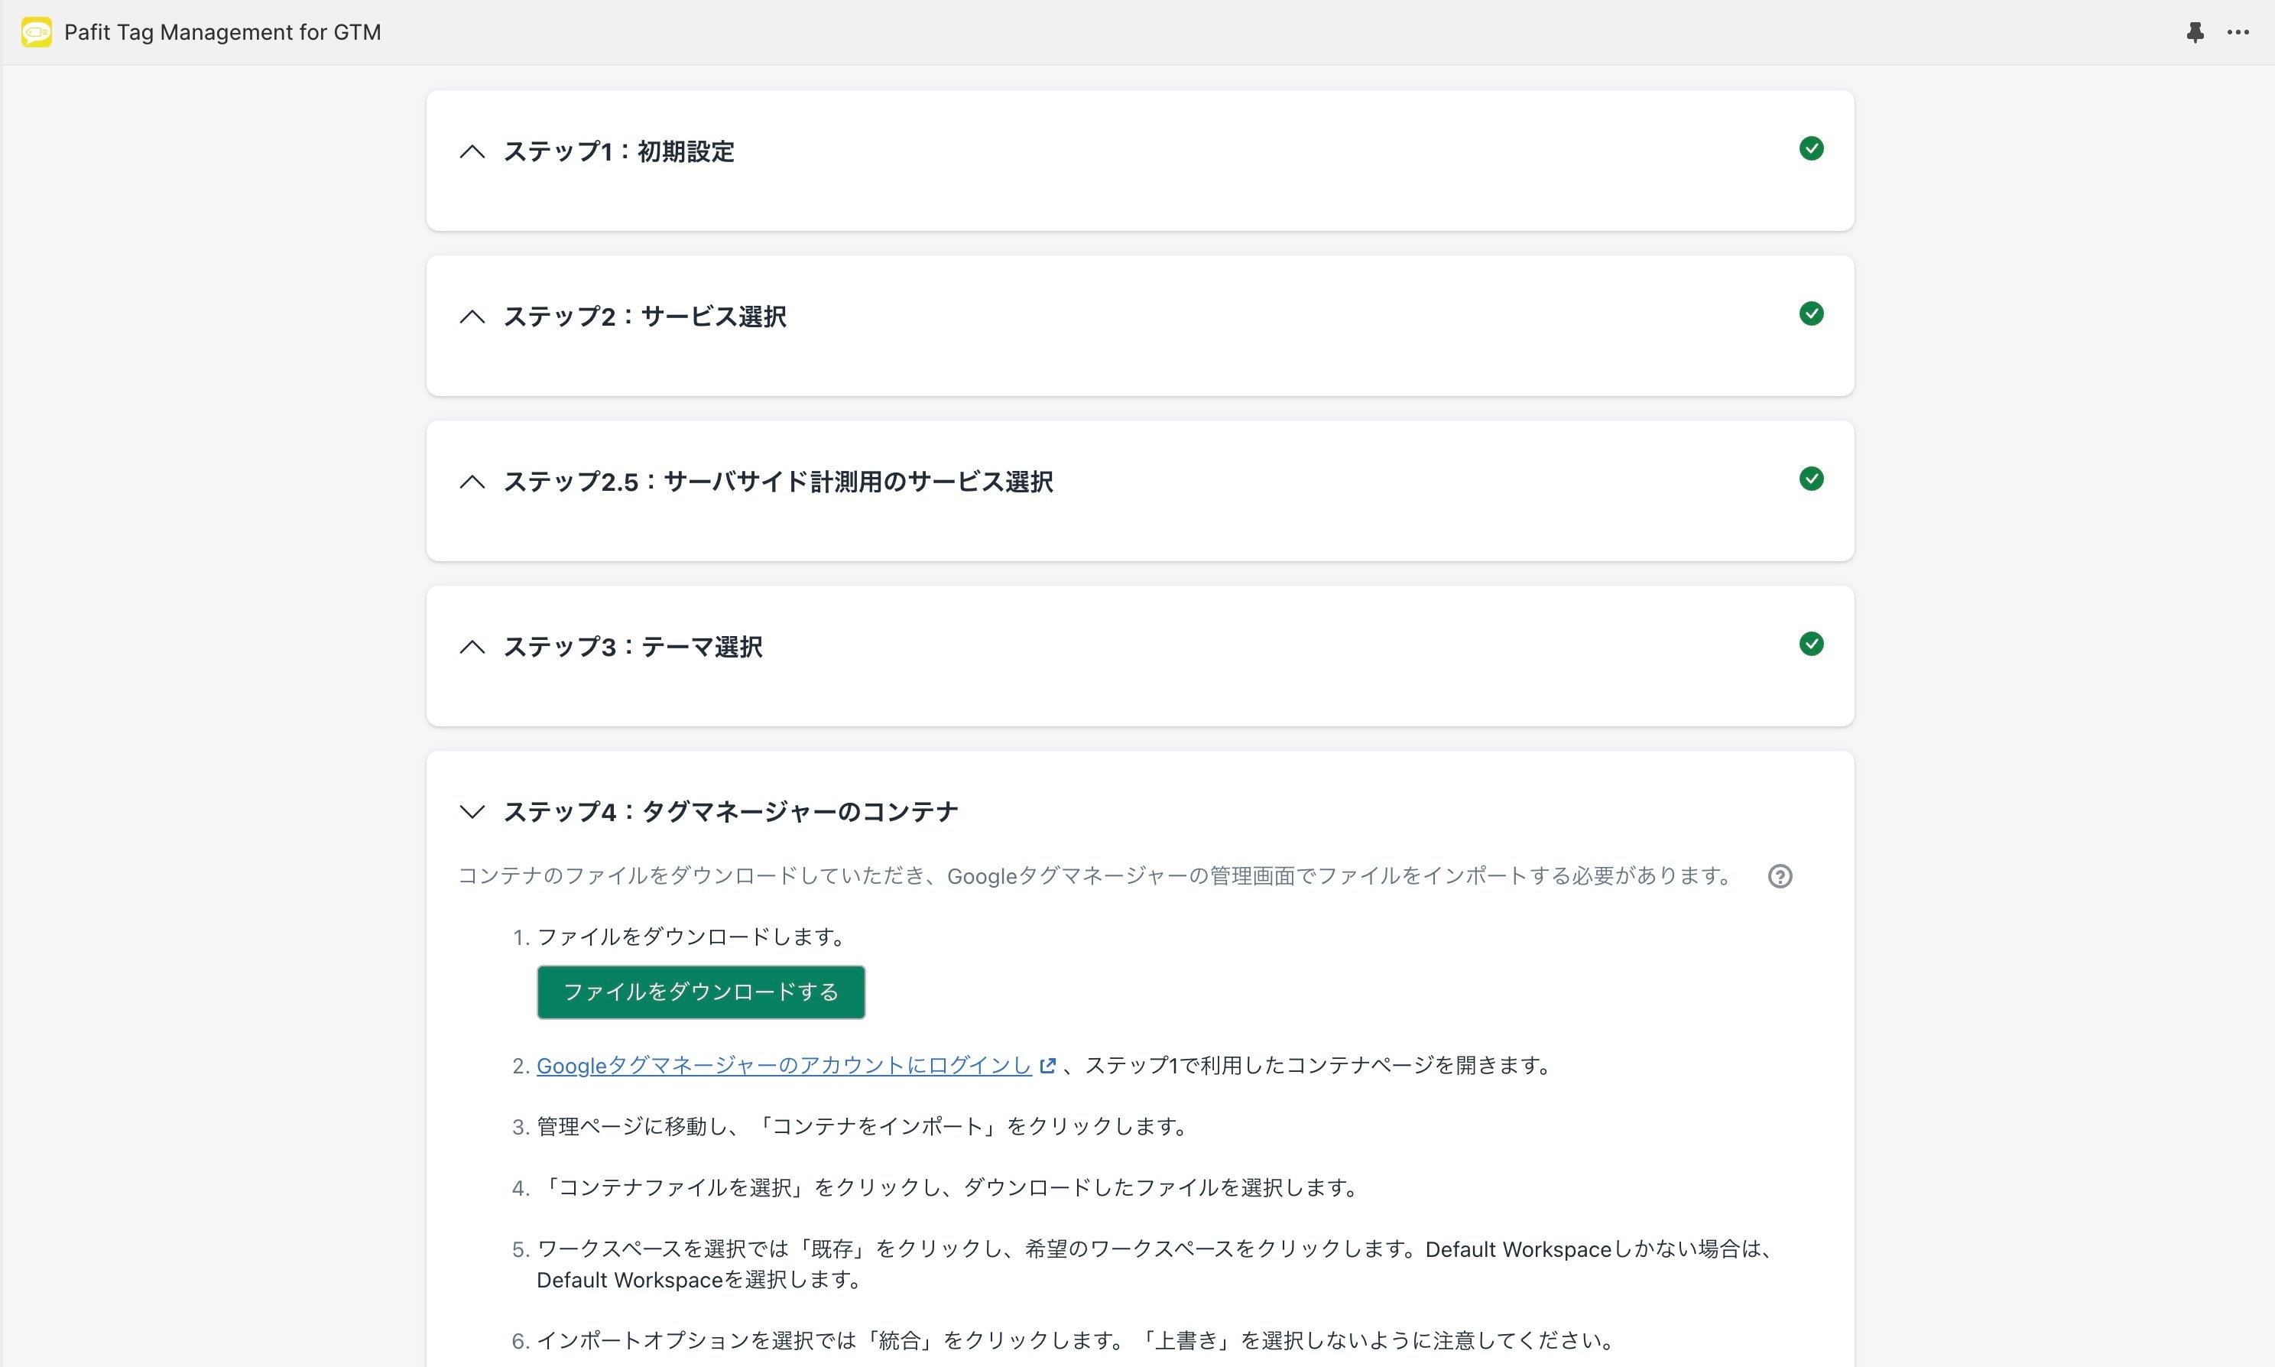Click the ステップ3:テーマ選択 heading
This screenshot has height=1367, width=2275.
(633, 647)
